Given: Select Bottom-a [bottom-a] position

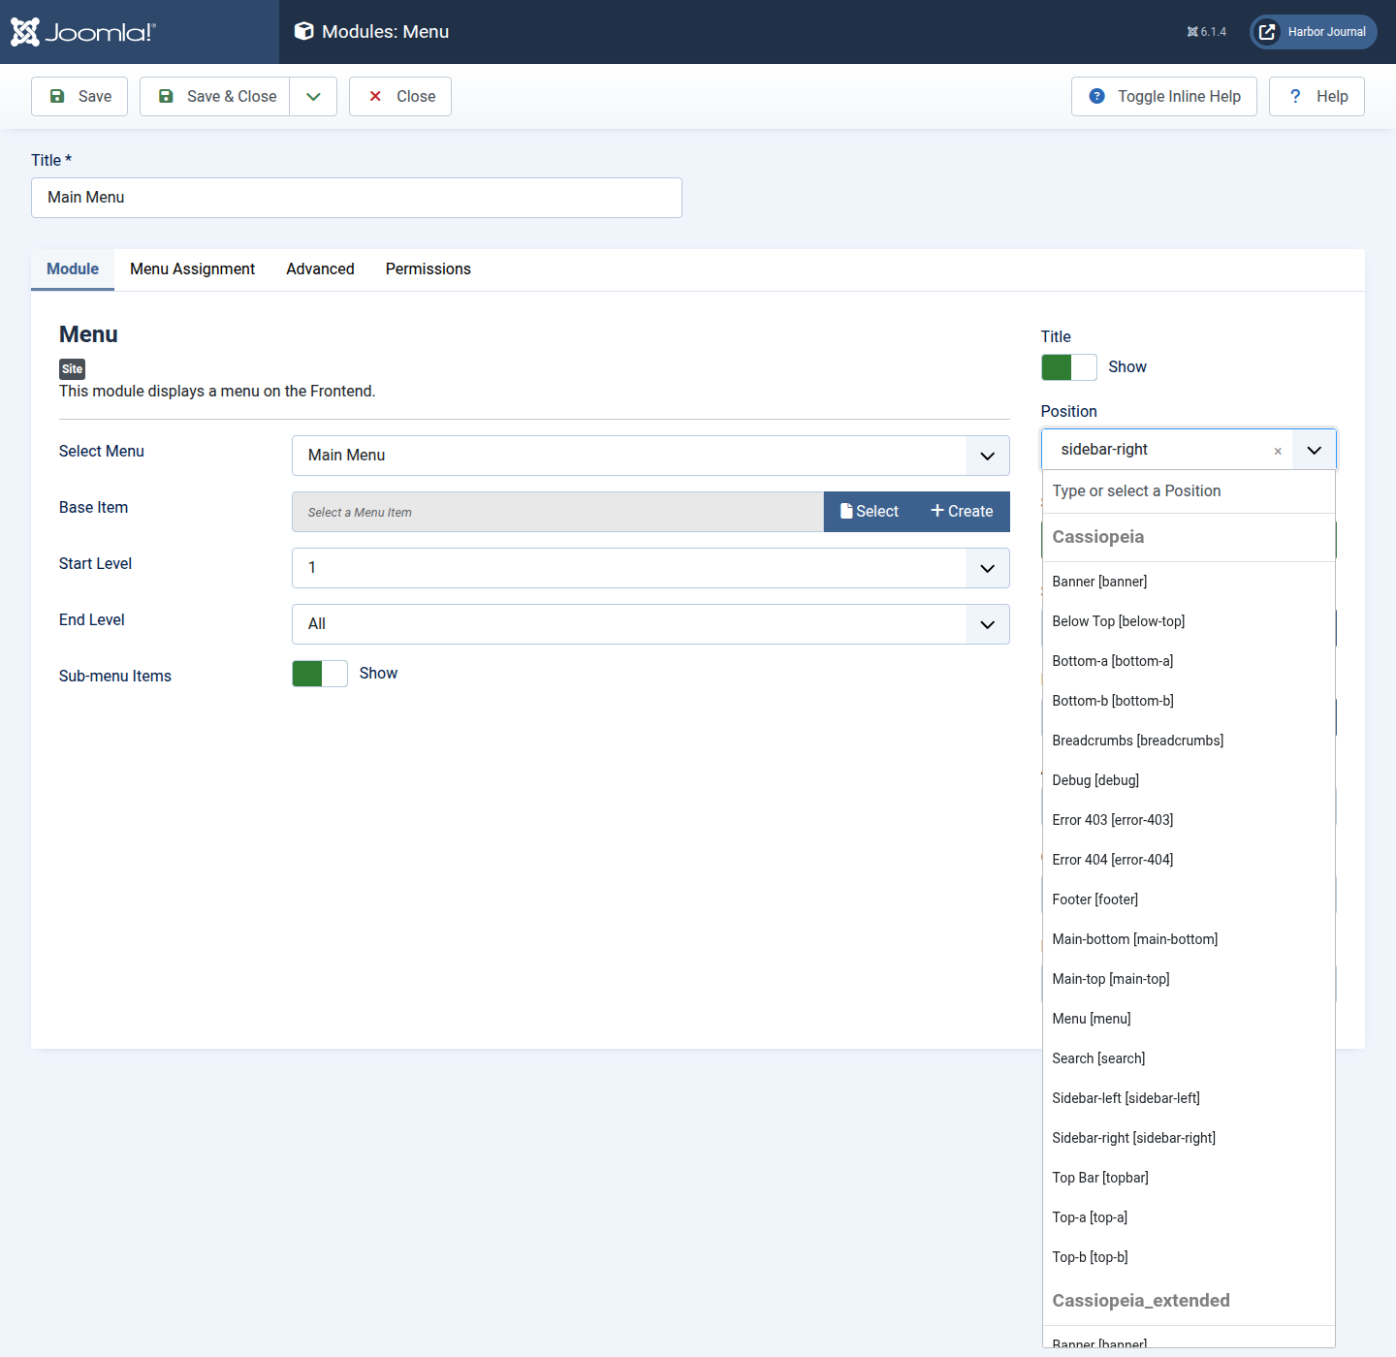Looking at the screenshot, I should click(x=1189, y=661).
